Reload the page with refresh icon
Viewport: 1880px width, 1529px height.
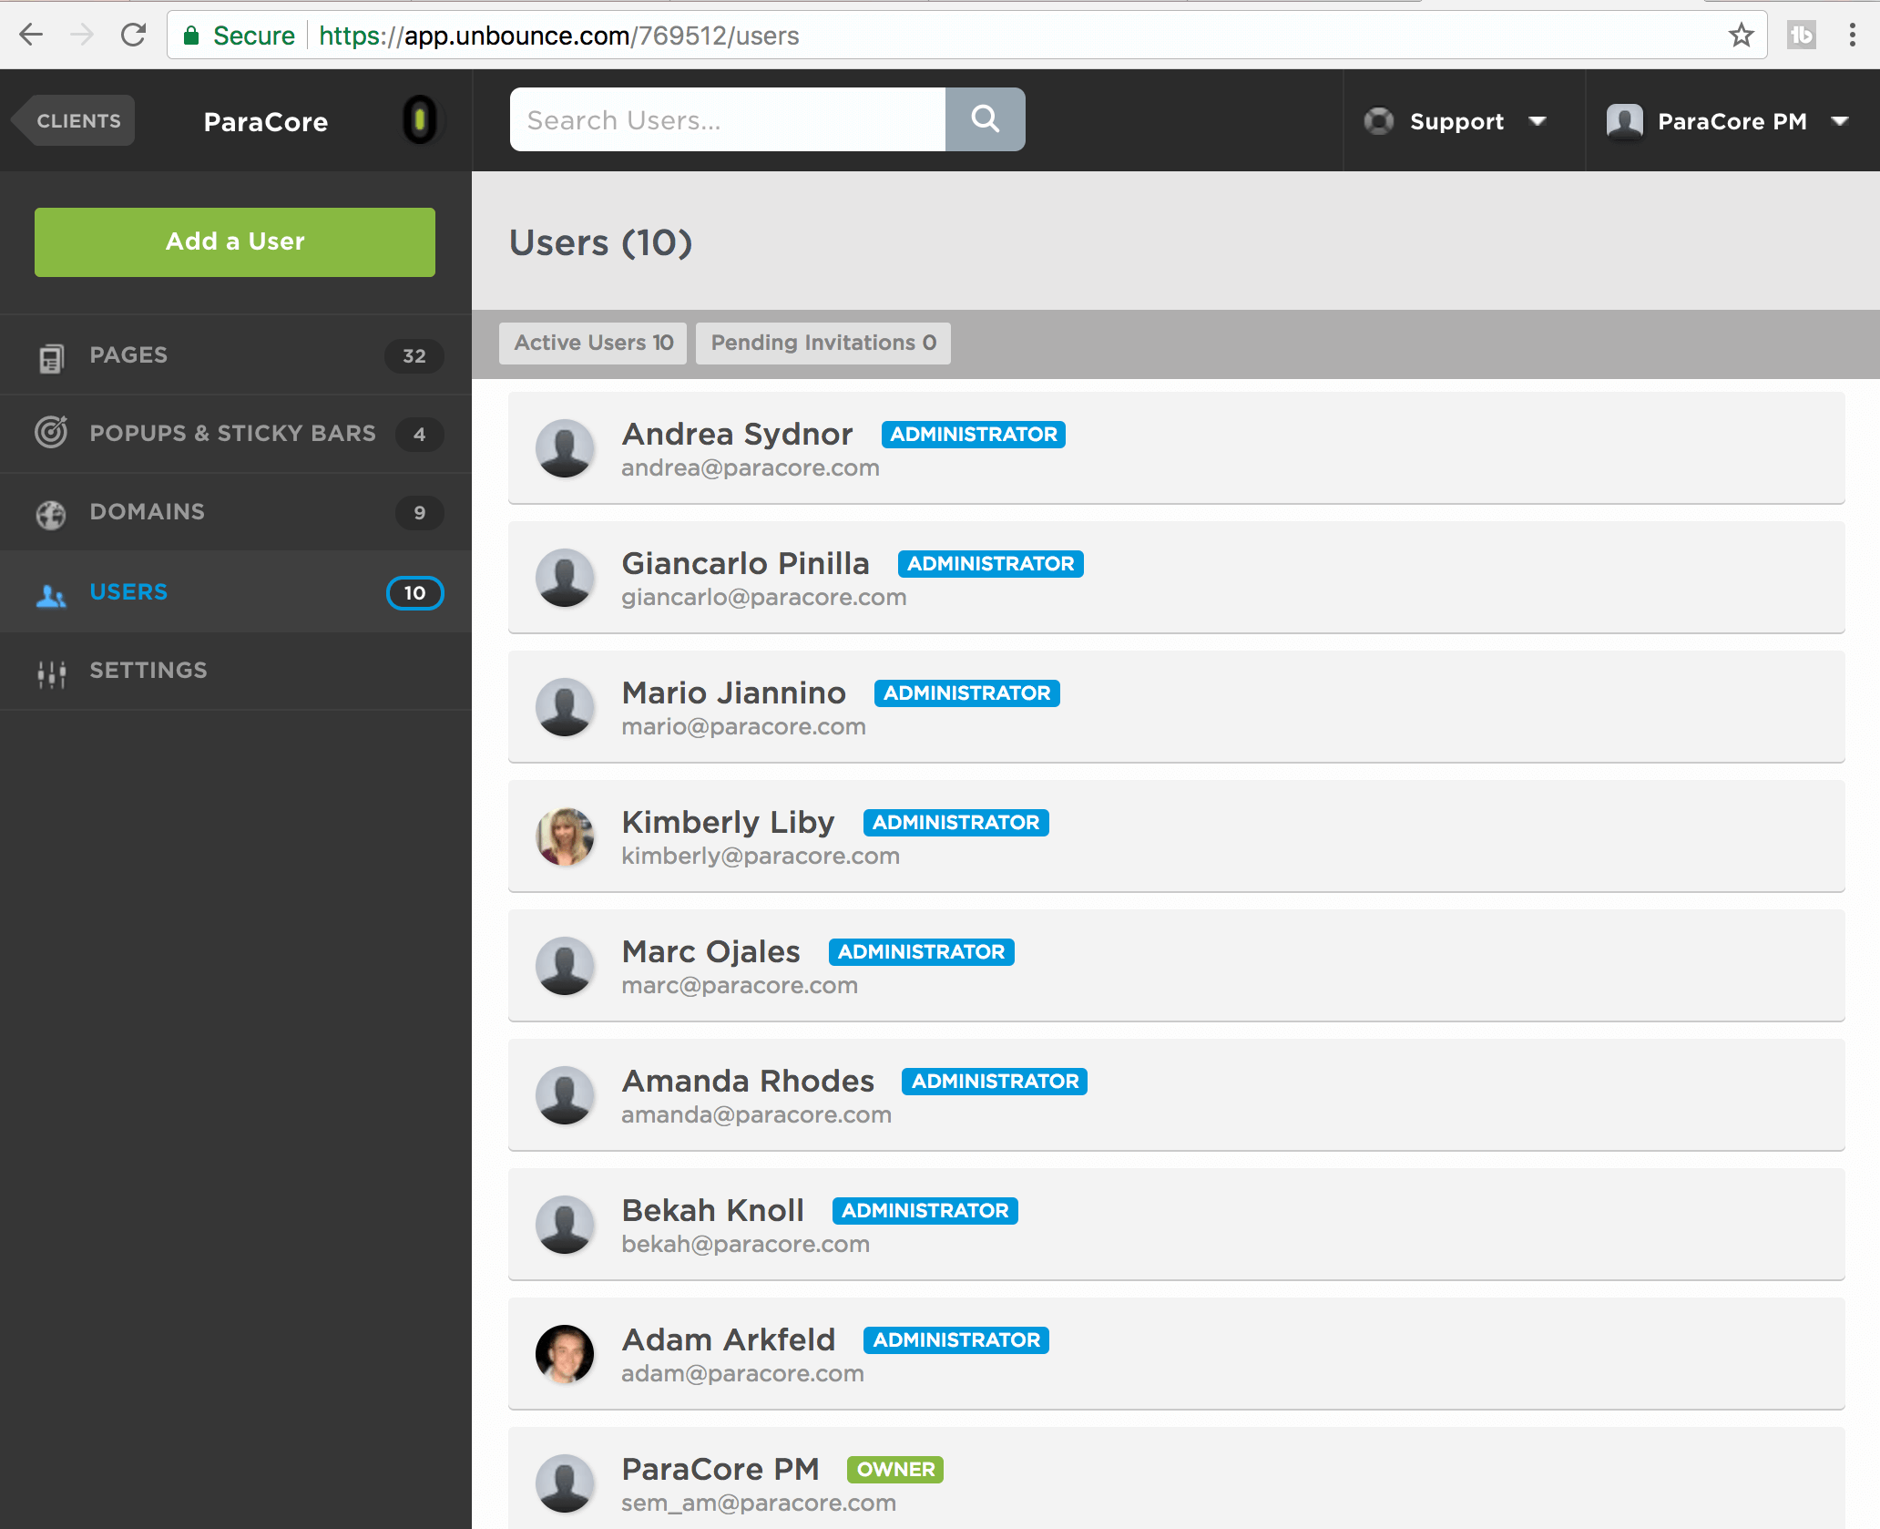pos(134,36)
